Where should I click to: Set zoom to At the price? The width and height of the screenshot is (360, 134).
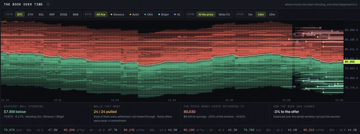[x=206, y=14]
